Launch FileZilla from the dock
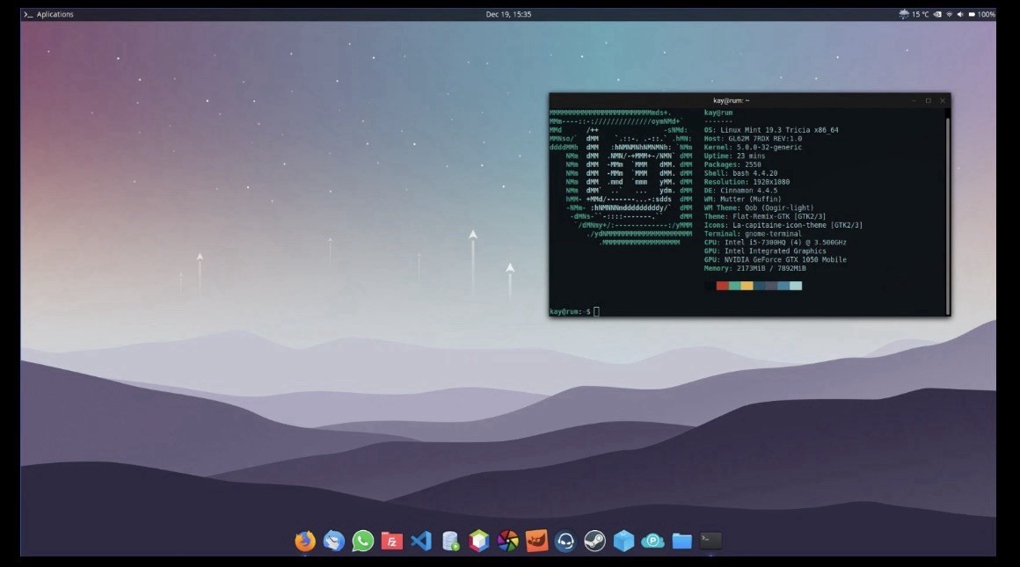Screen dimensions: 1020x567 391,541
